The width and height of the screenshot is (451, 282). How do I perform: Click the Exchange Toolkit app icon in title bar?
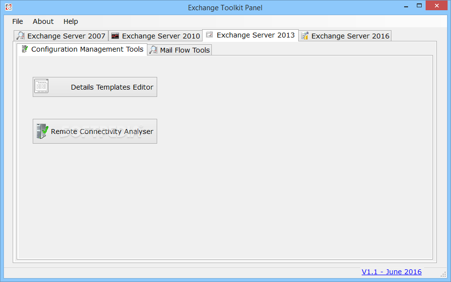point(9,7)
